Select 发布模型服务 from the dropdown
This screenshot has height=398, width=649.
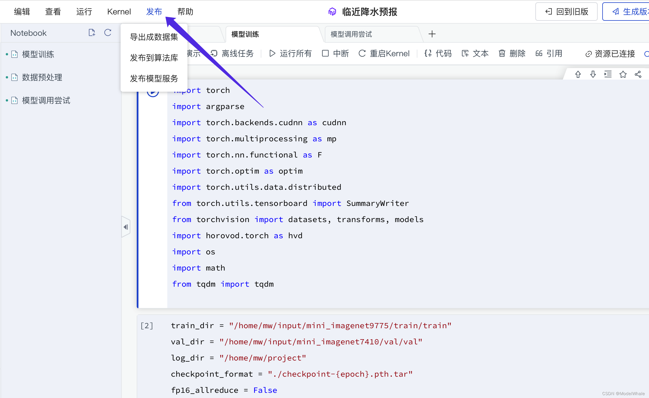click(x=154, y=78)
